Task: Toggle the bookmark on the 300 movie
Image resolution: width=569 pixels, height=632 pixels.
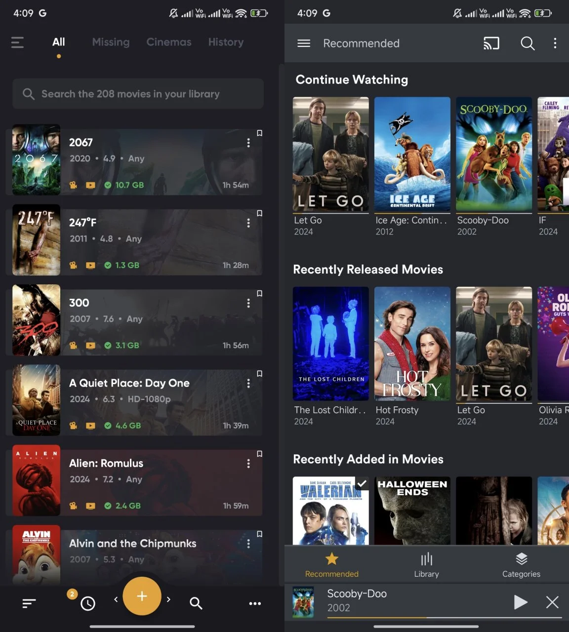Action: click(x=260, y=293)
